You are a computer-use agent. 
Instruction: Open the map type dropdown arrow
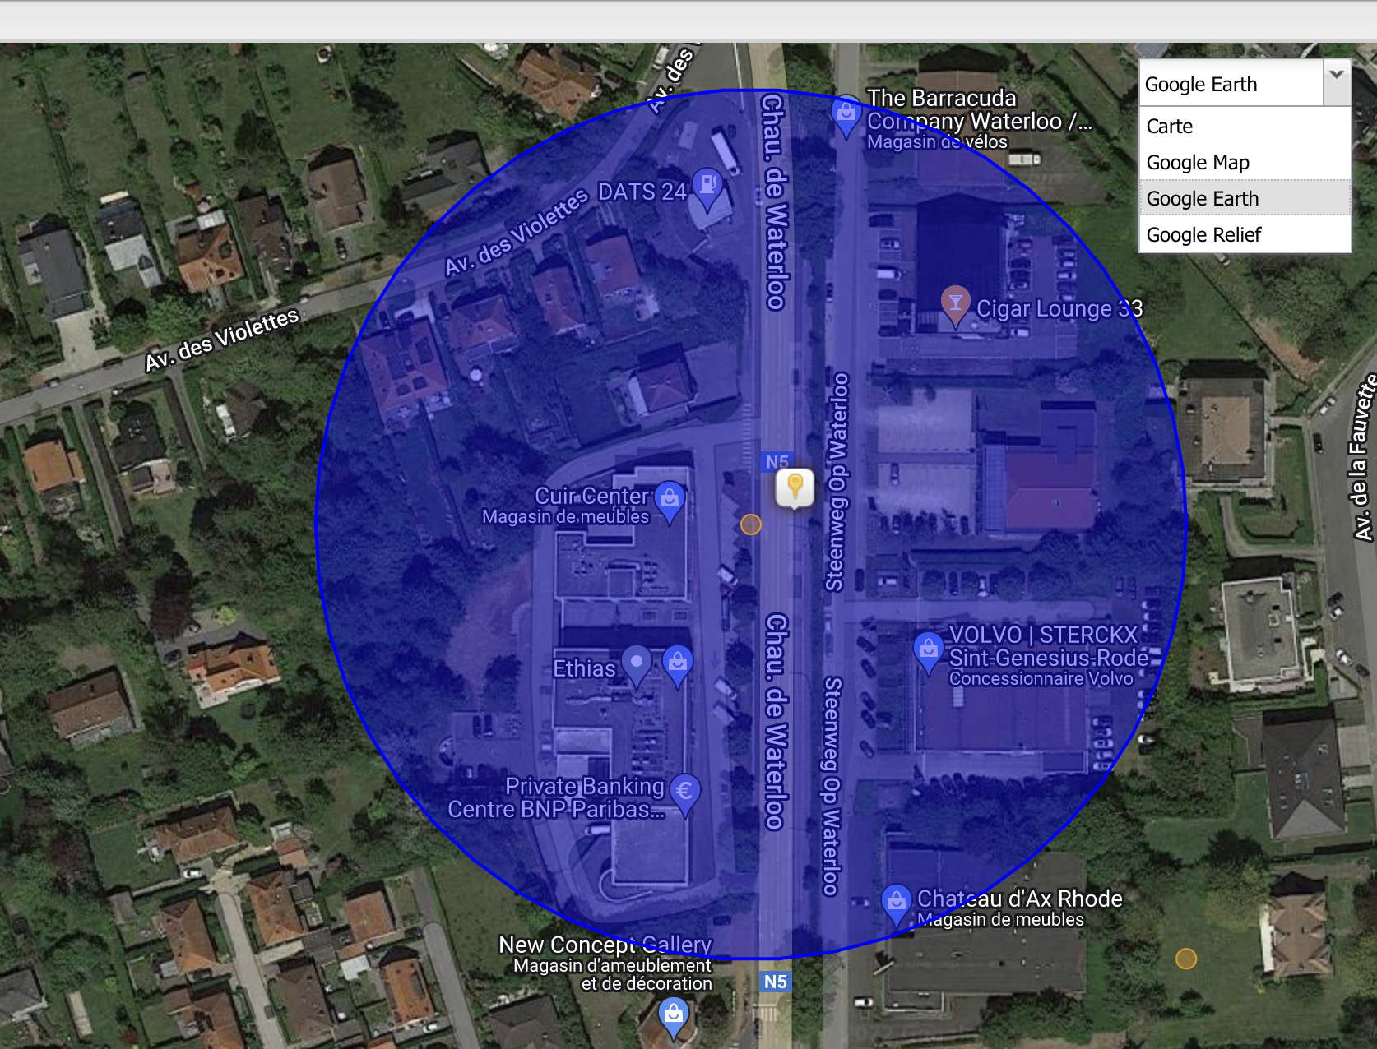(1337, 82)
